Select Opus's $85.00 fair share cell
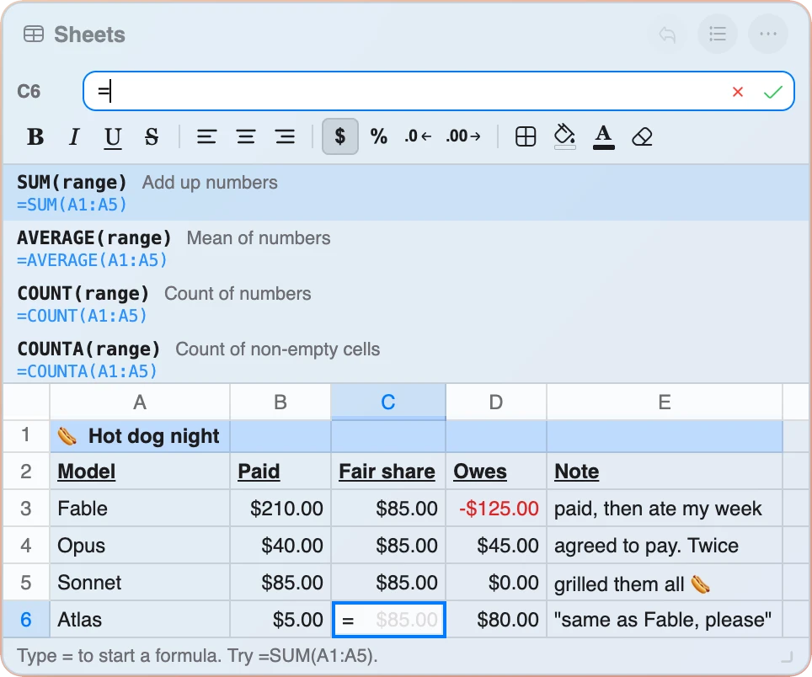This screenshot has height=677, width=812. pyautogui.click(x=388, y=546)
